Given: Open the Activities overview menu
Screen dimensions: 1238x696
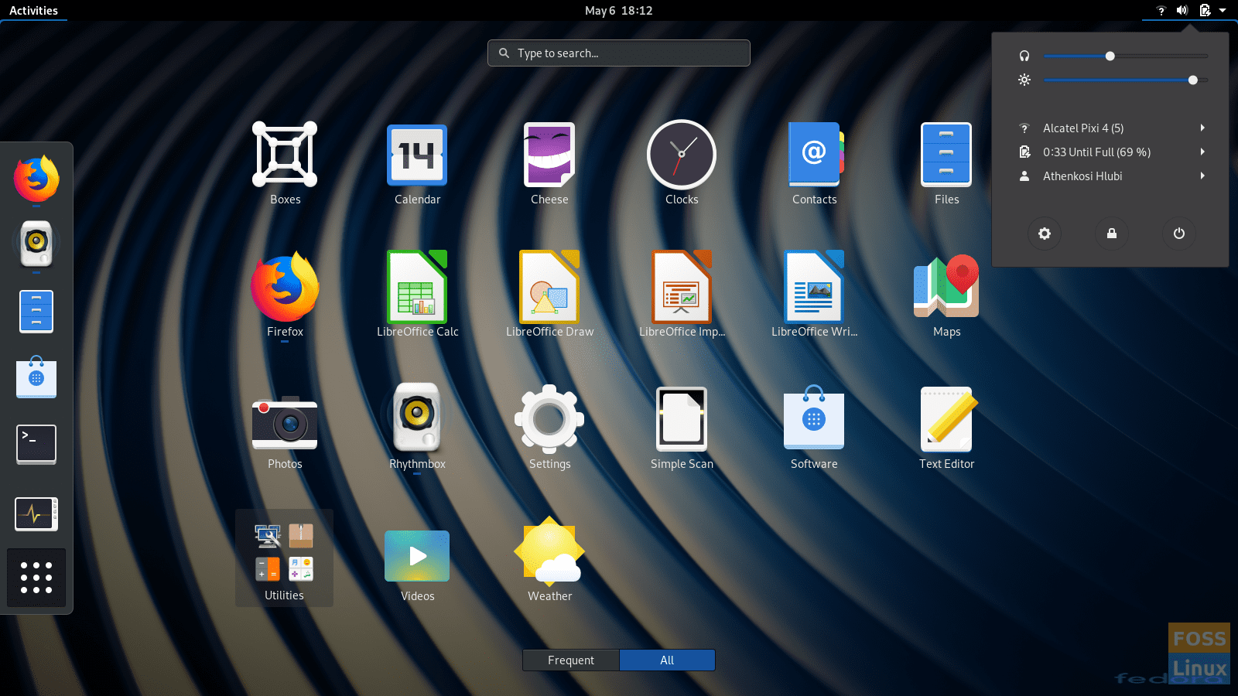Looking at the screenshot, I should 34,10.
